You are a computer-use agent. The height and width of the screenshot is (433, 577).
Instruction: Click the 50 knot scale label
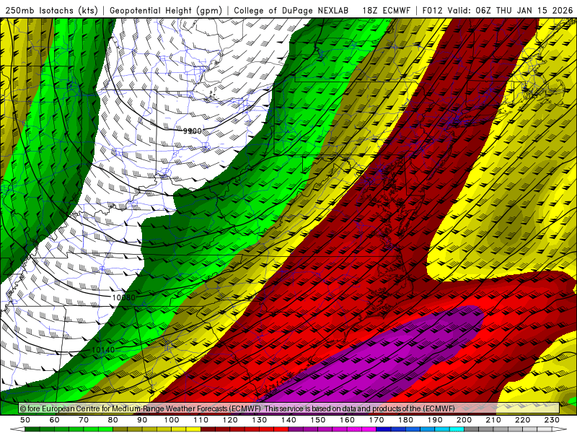[25, 420]
